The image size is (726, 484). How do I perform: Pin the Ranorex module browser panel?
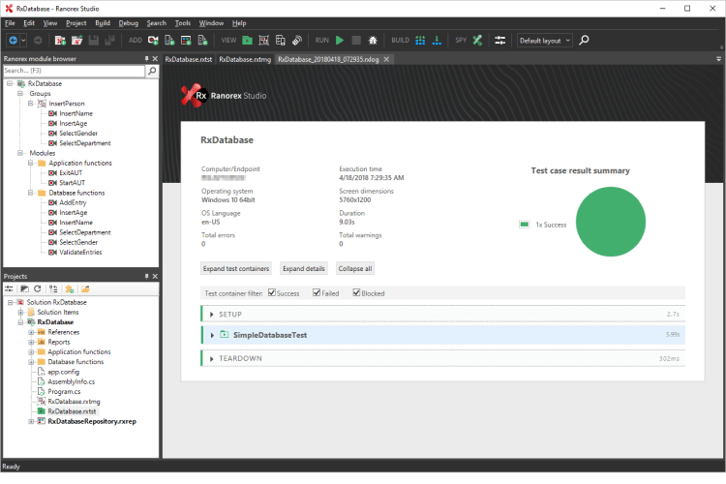(146, 59)
